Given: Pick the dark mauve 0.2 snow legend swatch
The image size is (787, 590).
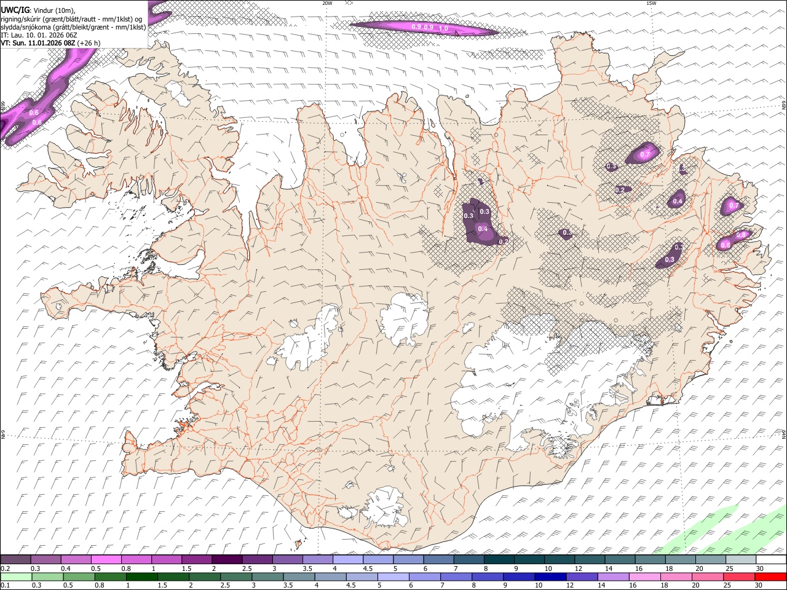Looking at the screenshot, I should [15, 559].
